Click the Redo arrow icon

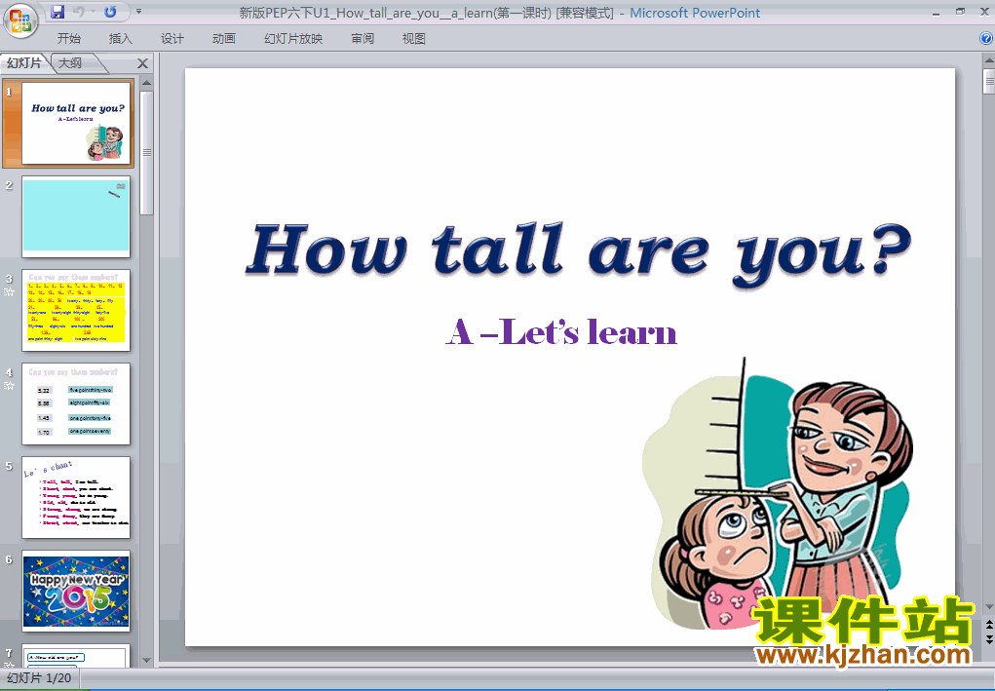pos(110,12)
